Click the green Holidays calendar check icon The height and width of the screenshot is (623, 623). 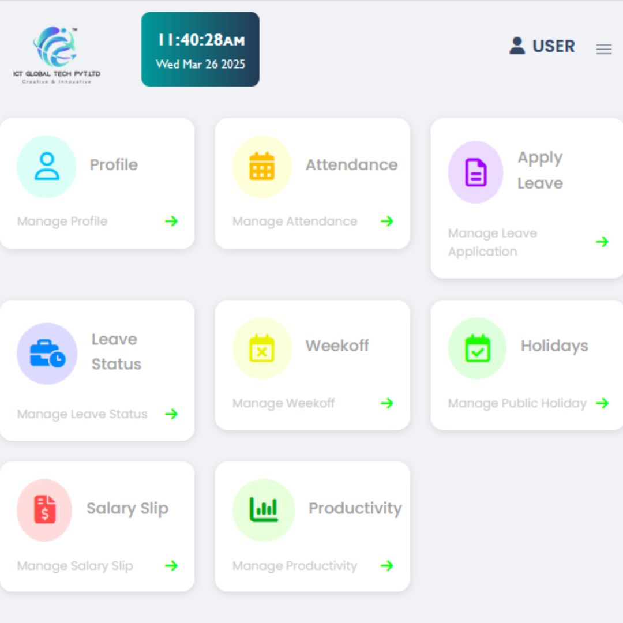point(478,348)
